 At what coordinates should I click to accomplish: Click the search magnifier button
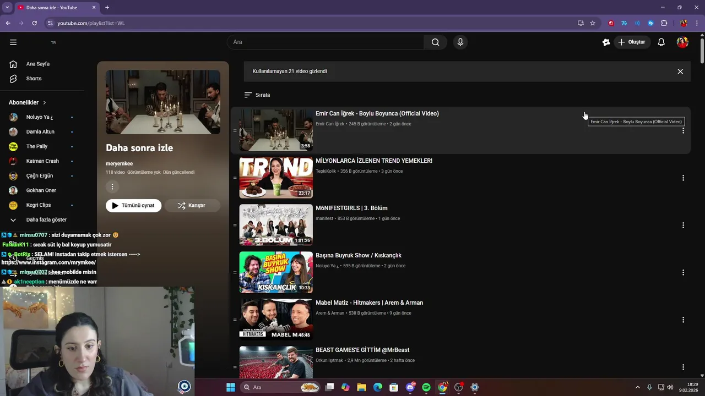(x=435, y=42)
